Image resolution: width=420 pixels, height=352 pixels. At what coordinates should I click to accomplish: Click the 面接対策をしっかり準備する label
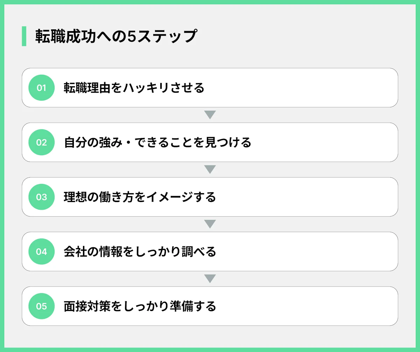(140, 306)
